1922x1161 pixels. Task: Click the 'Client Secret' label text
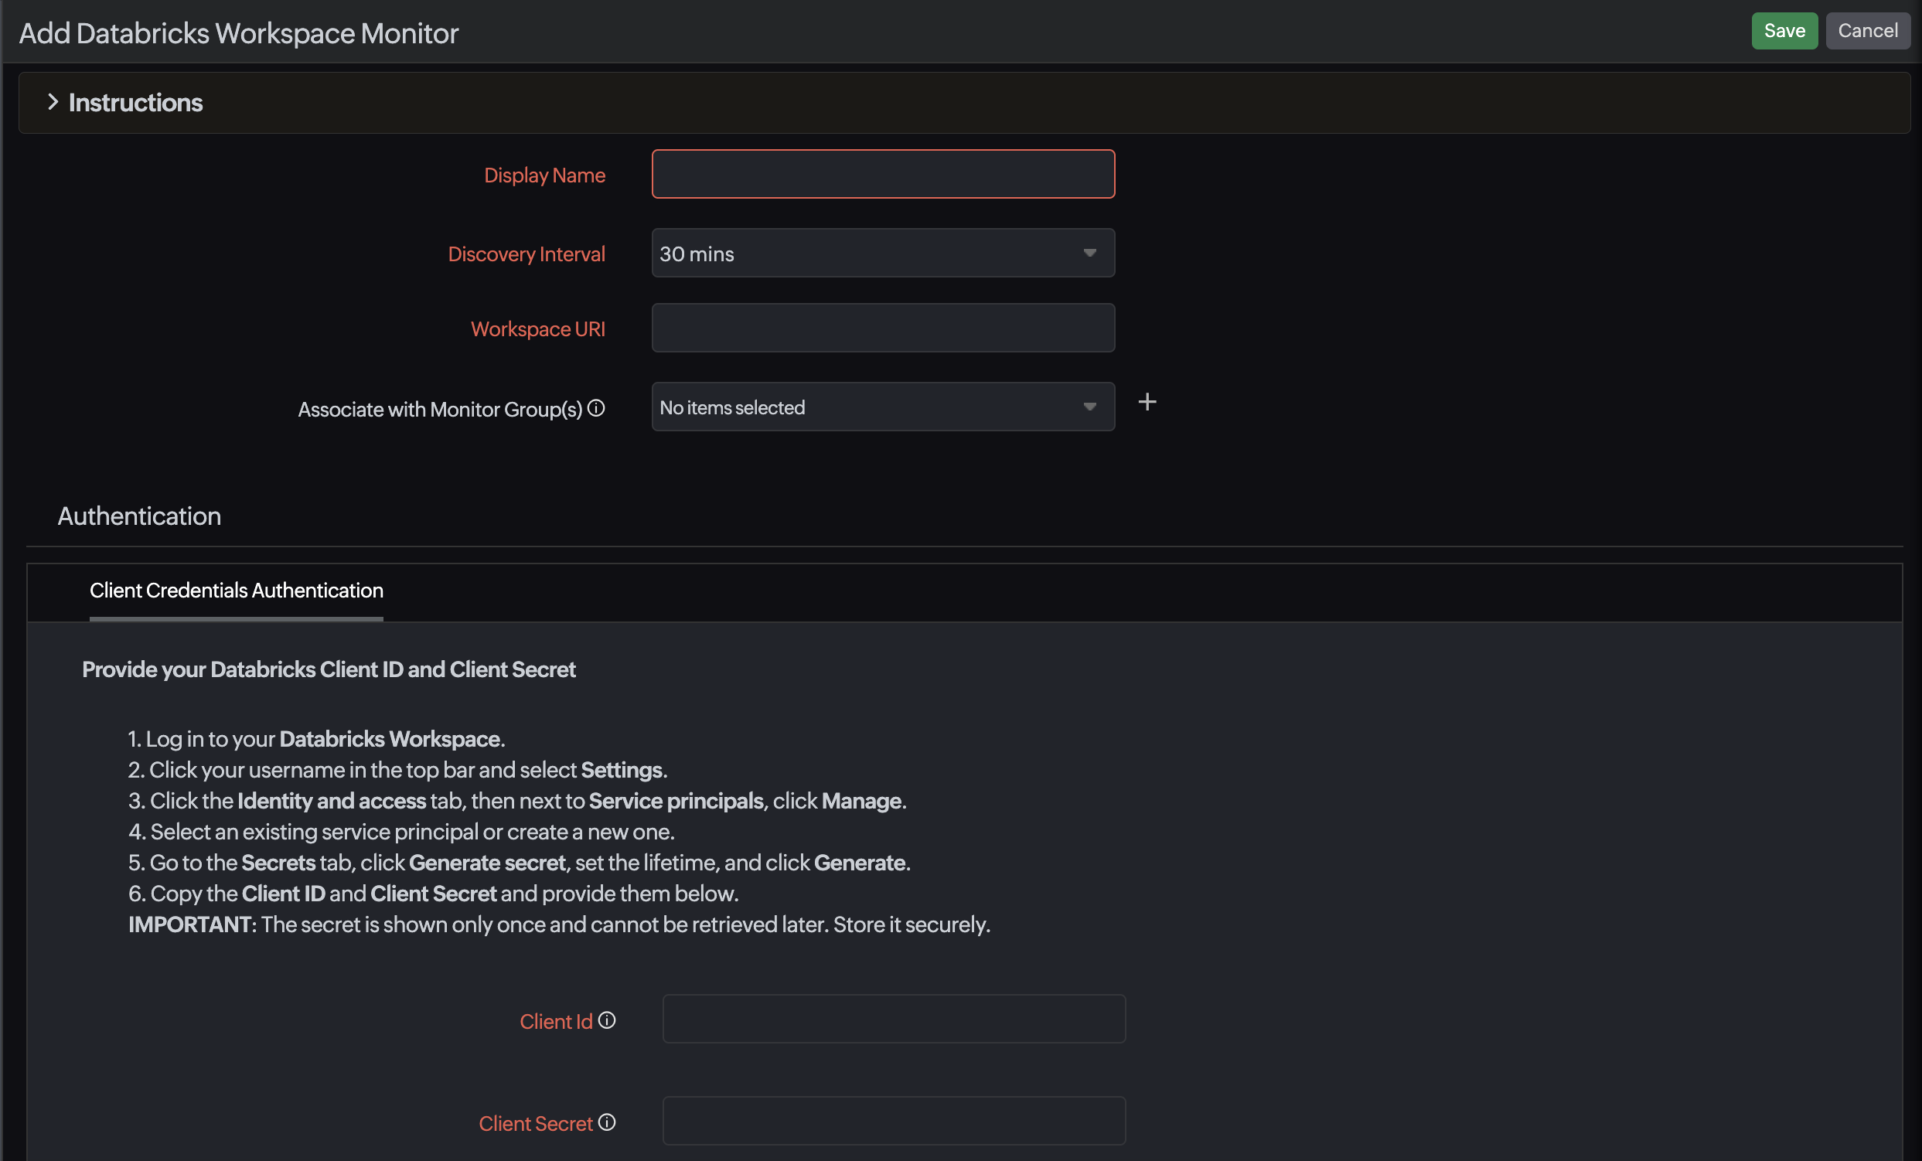point(536,1124)
